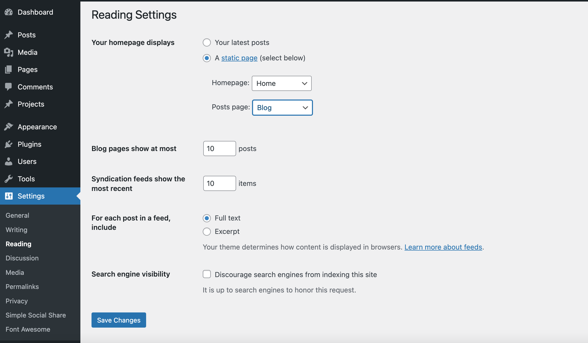This screenshot has height=343, width=588.
Task: Click the Projects pushpin icon
Action: point(9,104)
